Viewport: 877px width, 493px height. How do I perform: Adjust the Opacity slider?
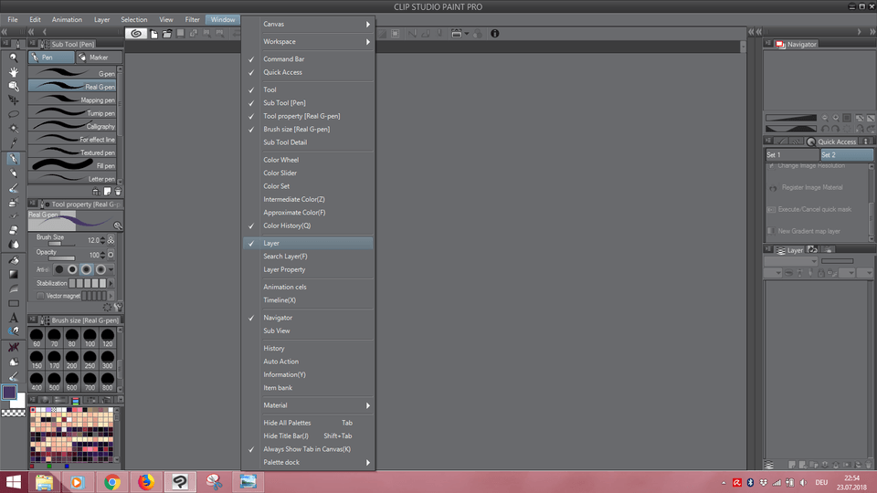click(x=61, y=258)
